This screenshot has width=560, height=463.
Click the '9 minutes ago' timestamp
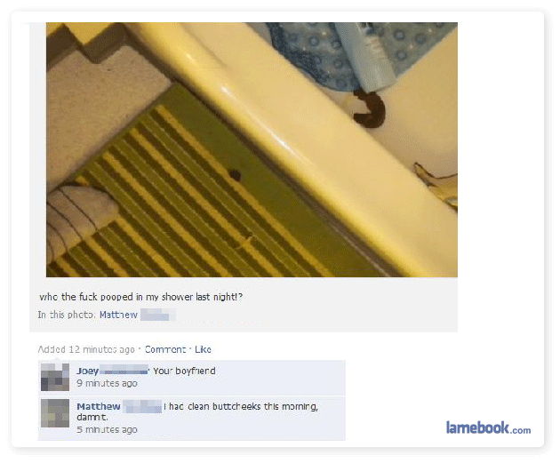[x=107, y=383]
